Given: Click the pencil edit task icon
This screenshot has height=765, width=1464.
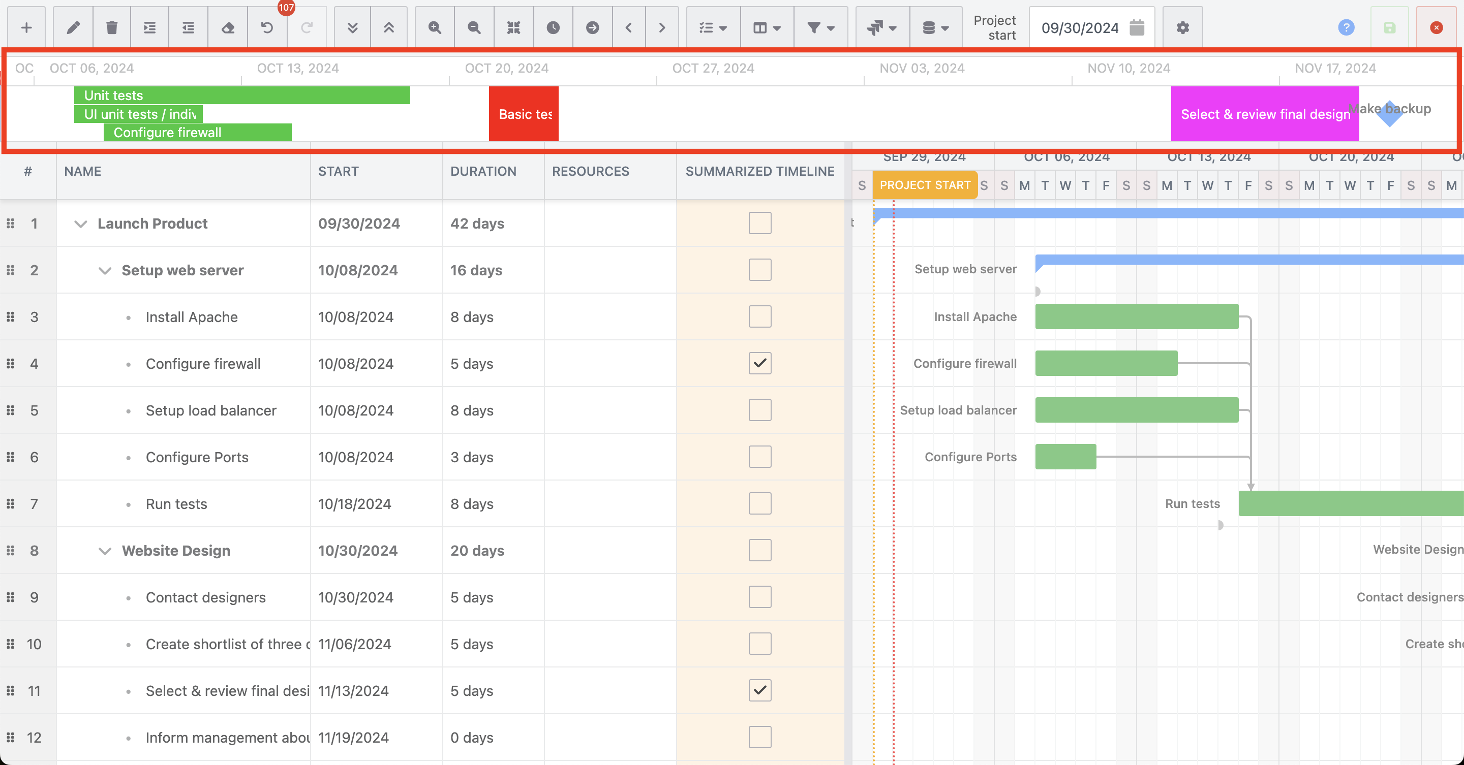Looking at the screenshot, I should pos(73,27).
